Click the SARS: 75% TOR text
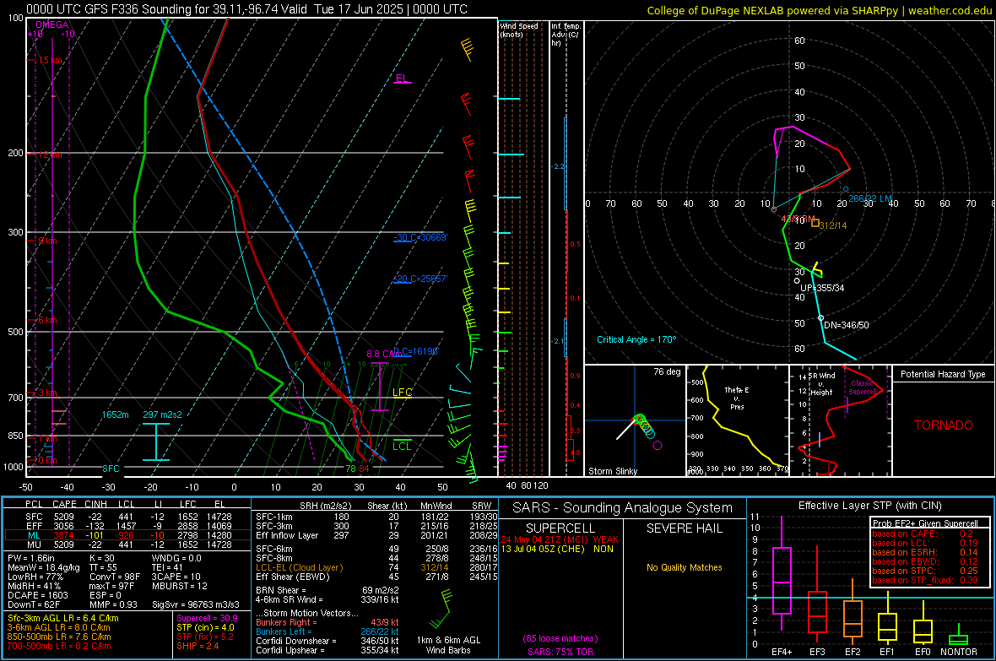 tap(560, 652)
